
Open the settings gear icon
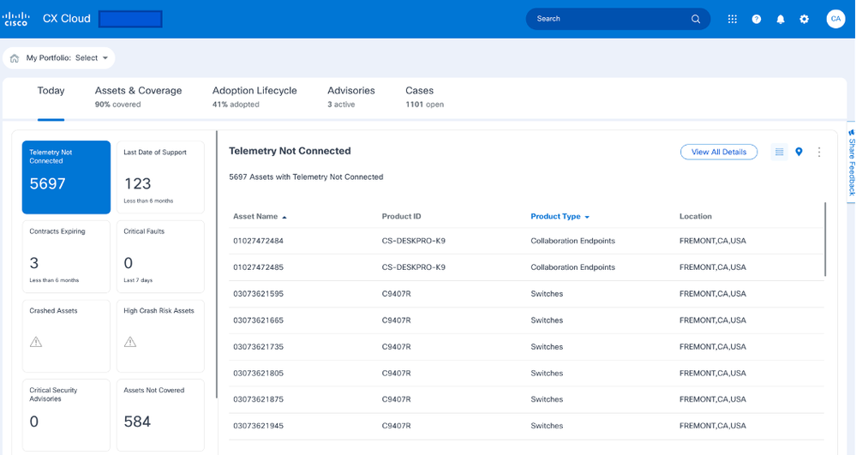tap(804, 19)
